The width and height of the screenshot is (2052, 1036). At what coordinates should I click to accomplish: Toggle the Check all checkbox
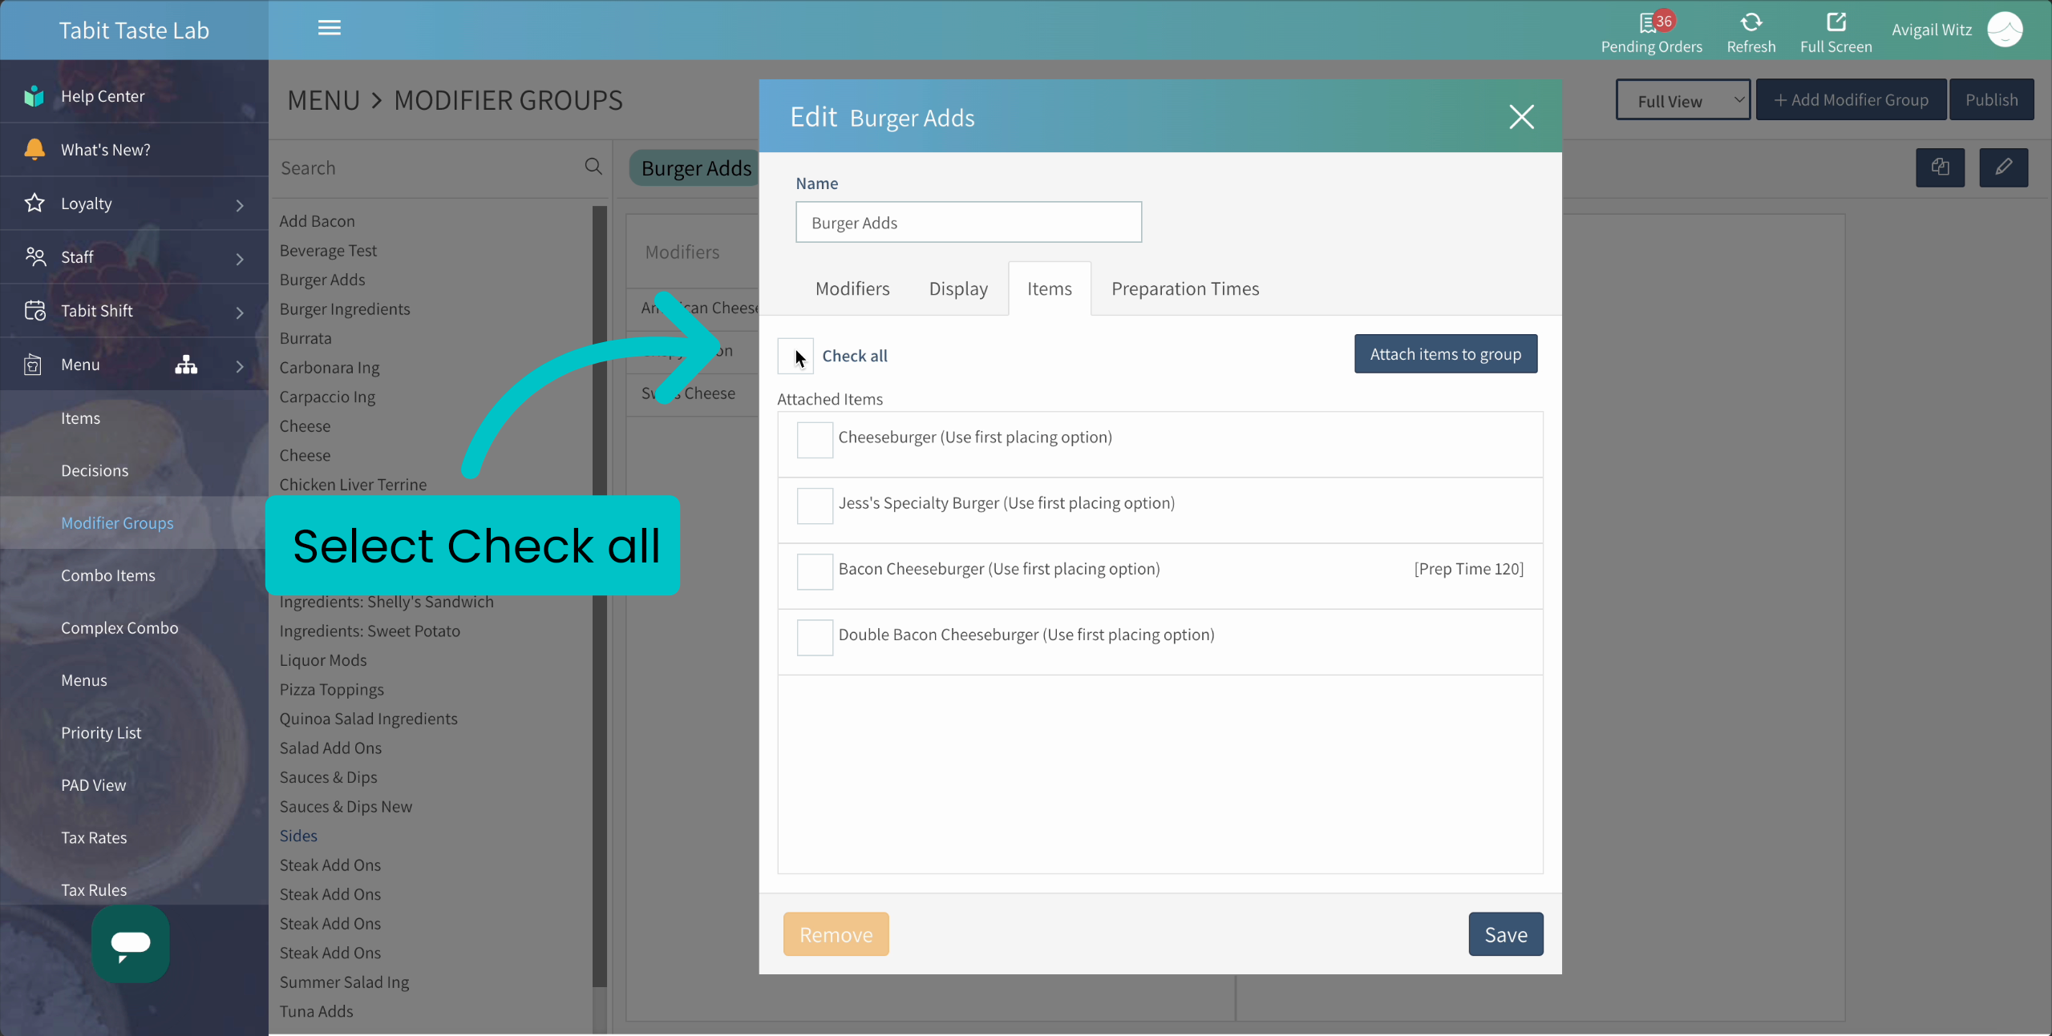click(x=795, y=356)
